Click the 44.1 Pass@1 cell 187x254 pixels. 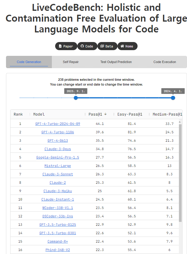pos(100,124)
